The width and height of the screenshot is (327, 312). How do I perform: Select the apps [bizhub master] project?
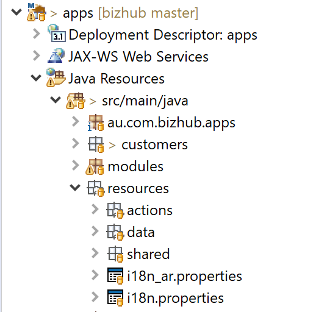coord(131,14)
